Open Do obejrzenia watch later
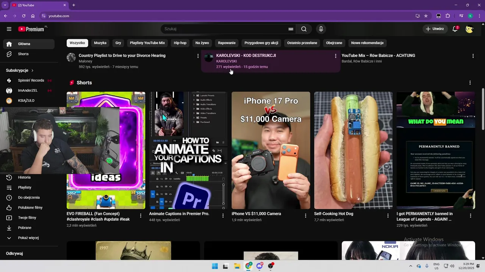This screenshot has height=272, width=485. [29, 198]
